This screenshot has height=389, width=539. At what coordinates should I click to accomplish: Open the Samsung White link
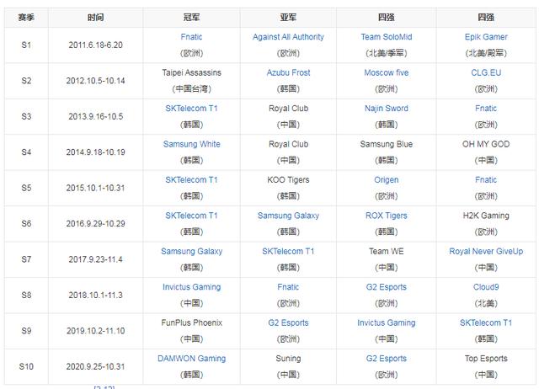(191, 144)
